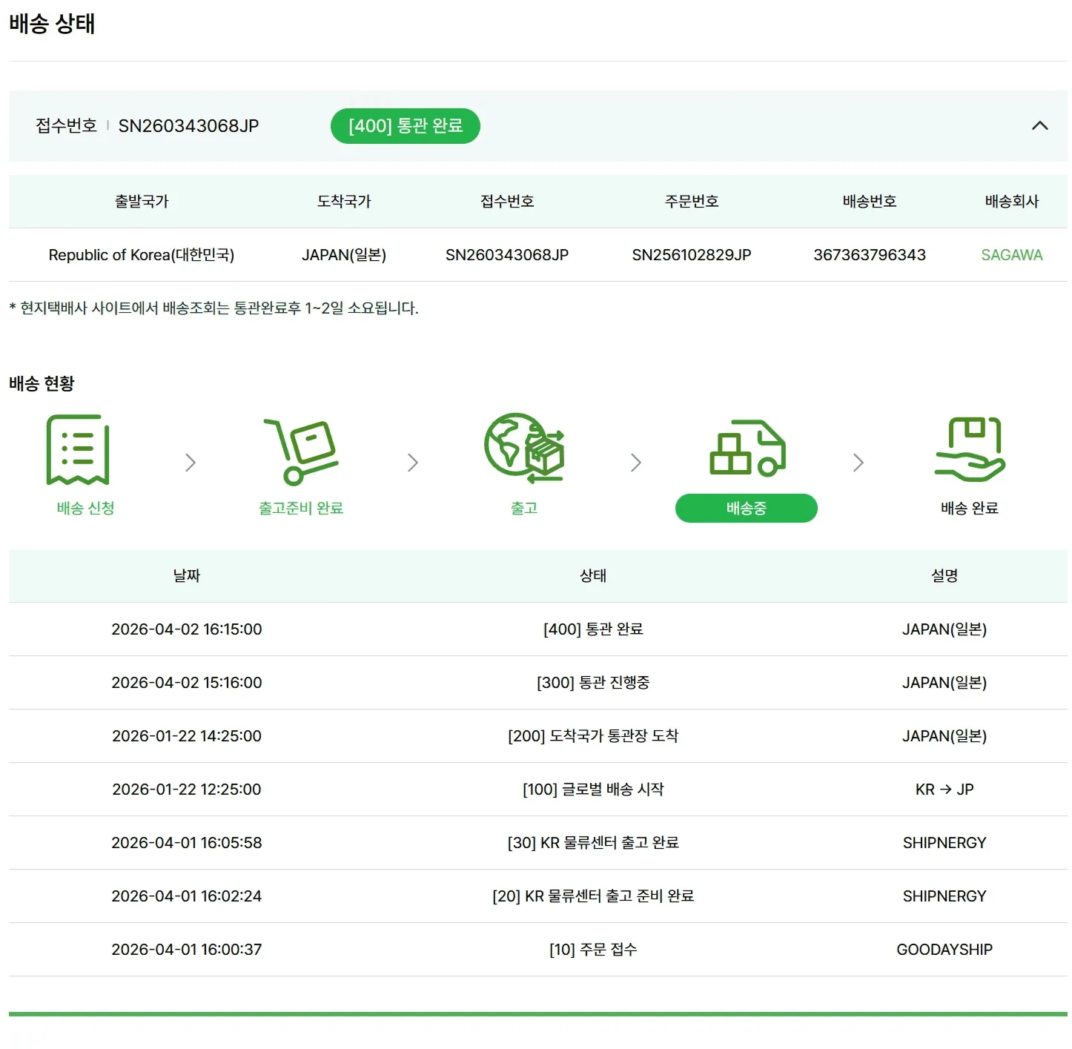Image resolution: width=1072 pixels, height=1049 pixels.
Task: Click the 출고준비 완료 step label
Action: click(301, 509)
